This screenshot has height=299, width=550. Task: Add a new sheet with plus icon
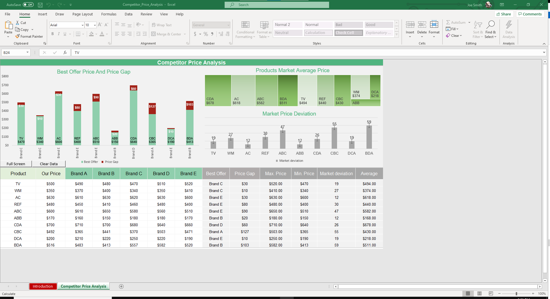[x=121, y=286]
